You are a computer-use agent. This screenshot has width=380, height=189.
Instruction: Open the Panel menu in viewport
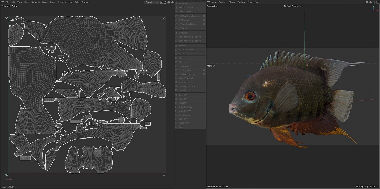[257, 2]
